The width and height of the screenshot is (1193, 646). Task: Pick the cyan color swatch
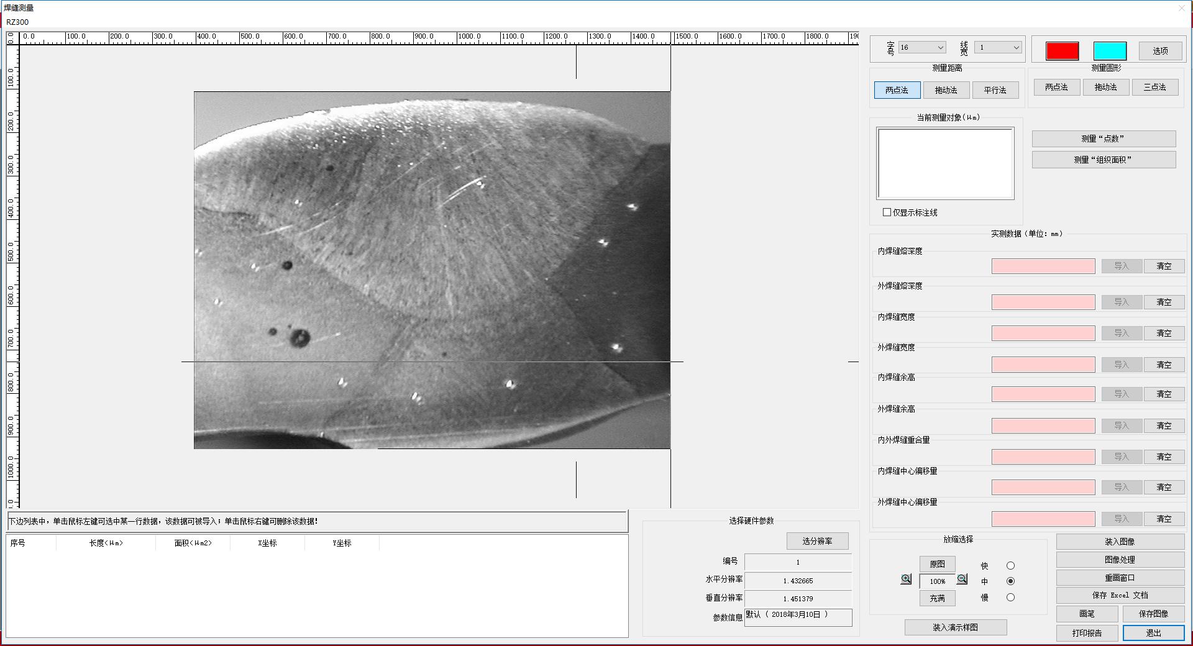[1110, 51]
